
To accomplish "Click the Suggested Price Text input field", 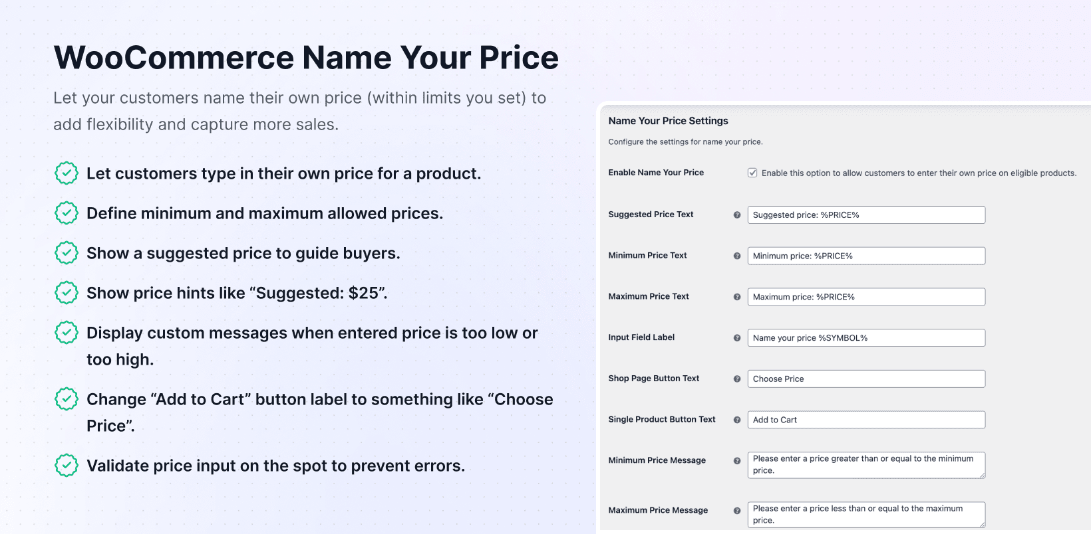I will (x=866, y=215).
